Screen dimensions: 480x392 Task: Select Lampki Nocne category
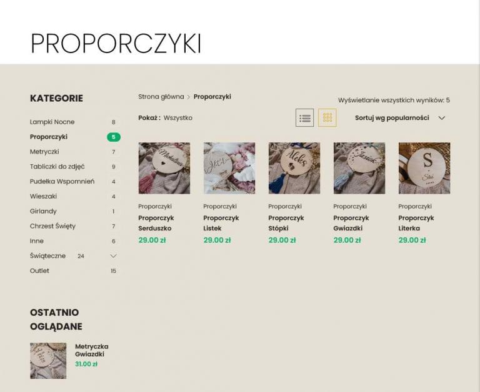tap(52, 122)
